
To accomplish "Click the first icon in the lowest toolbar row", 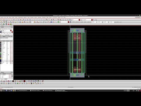I will 1,83.
